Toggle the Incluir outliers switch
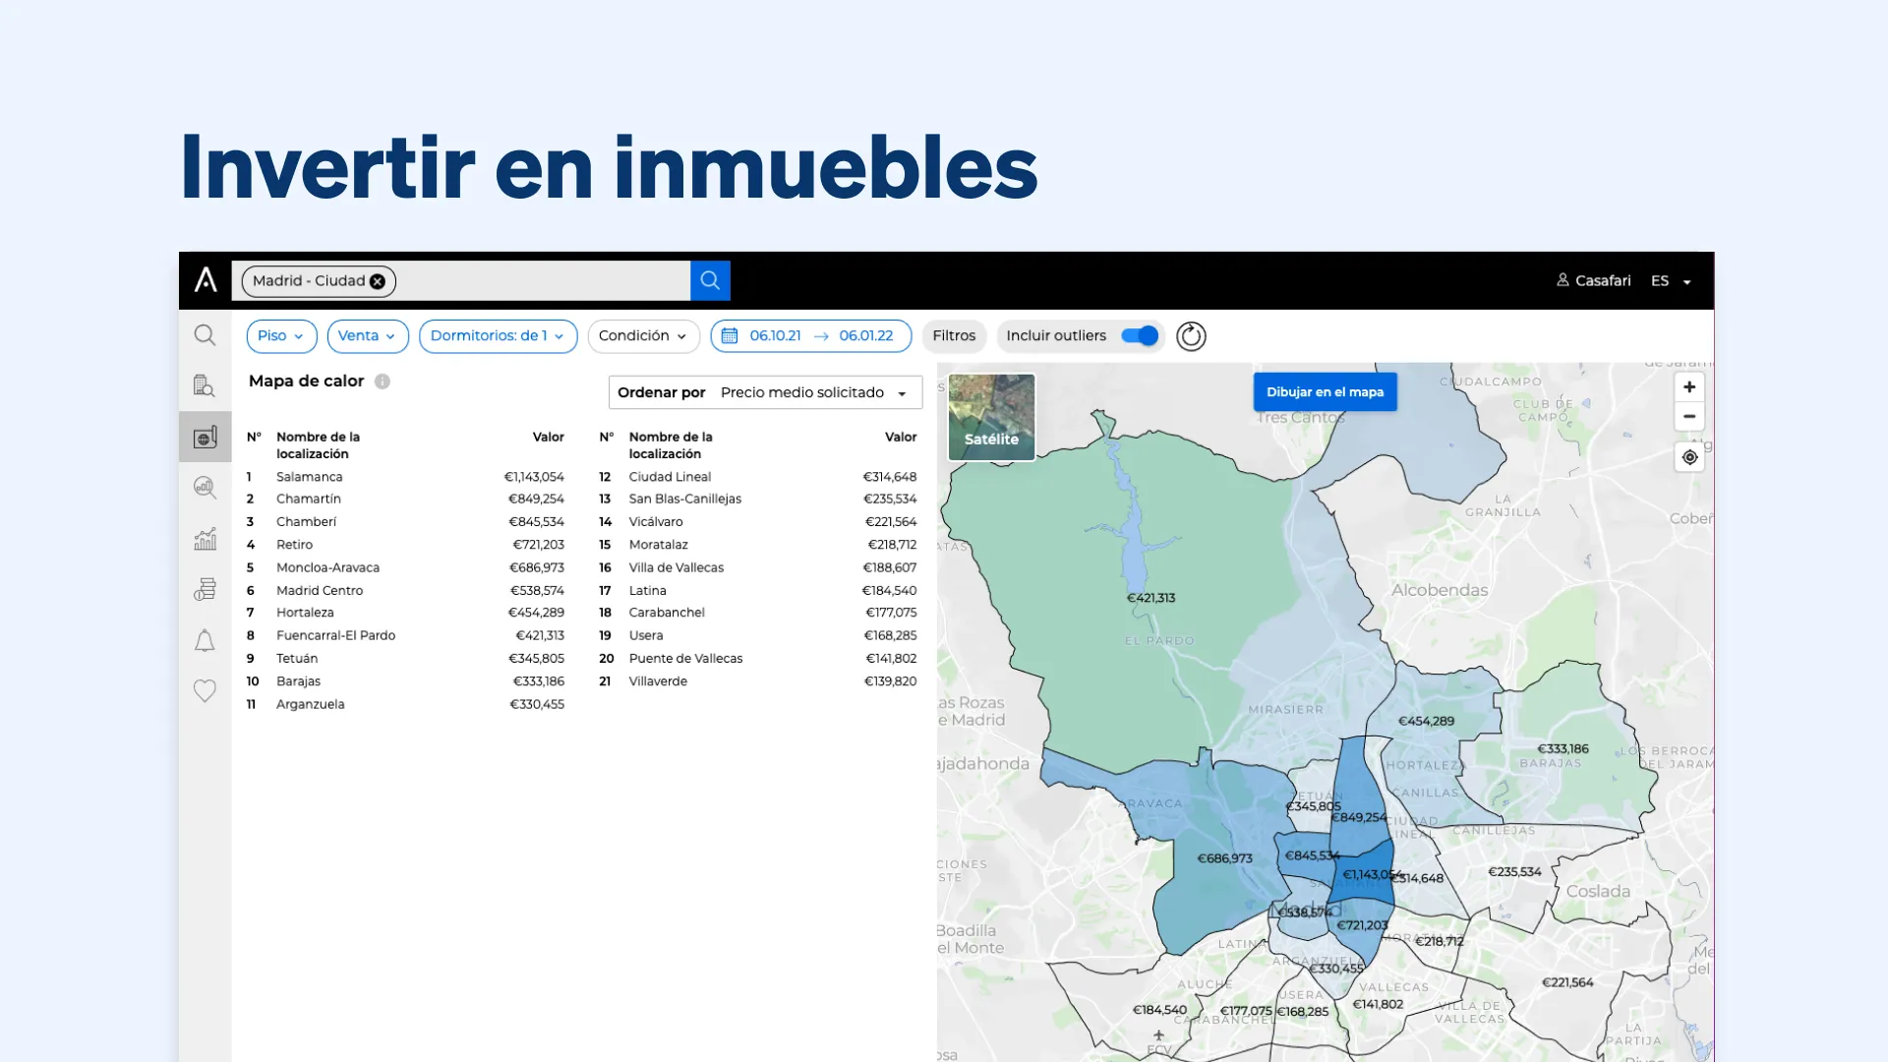 [x=1140, y=336]
